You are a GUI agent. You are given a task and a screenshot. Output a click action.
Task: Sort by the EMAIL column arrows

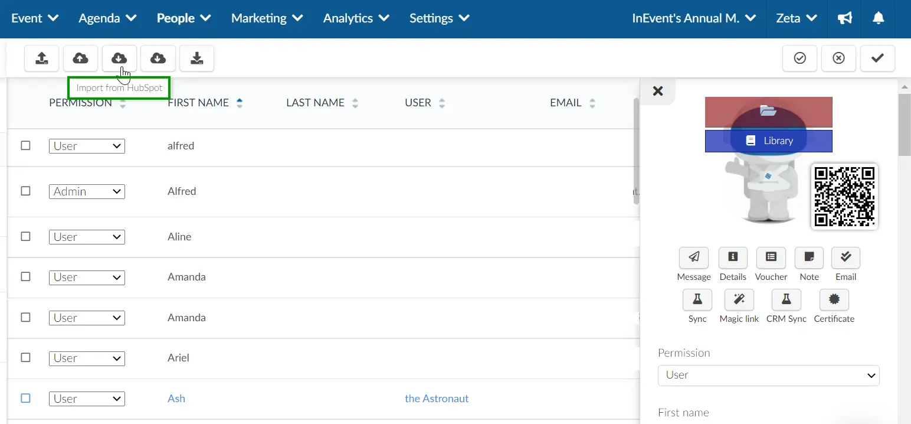[592, 103]
